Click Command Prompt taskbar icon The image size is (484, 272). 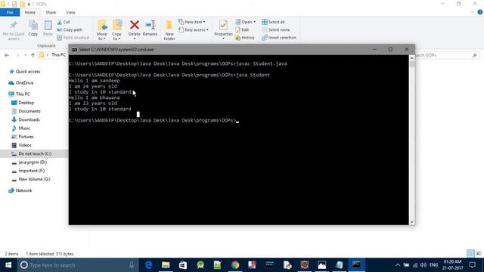coord(356,265)
